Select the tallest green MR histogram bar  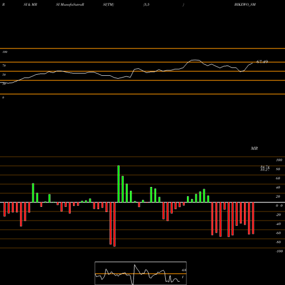119,184
